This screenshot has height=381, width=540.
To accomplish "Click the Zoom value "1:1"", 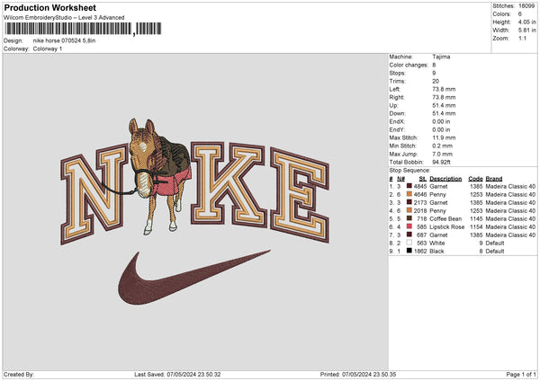I will click(x=522, y=38).
